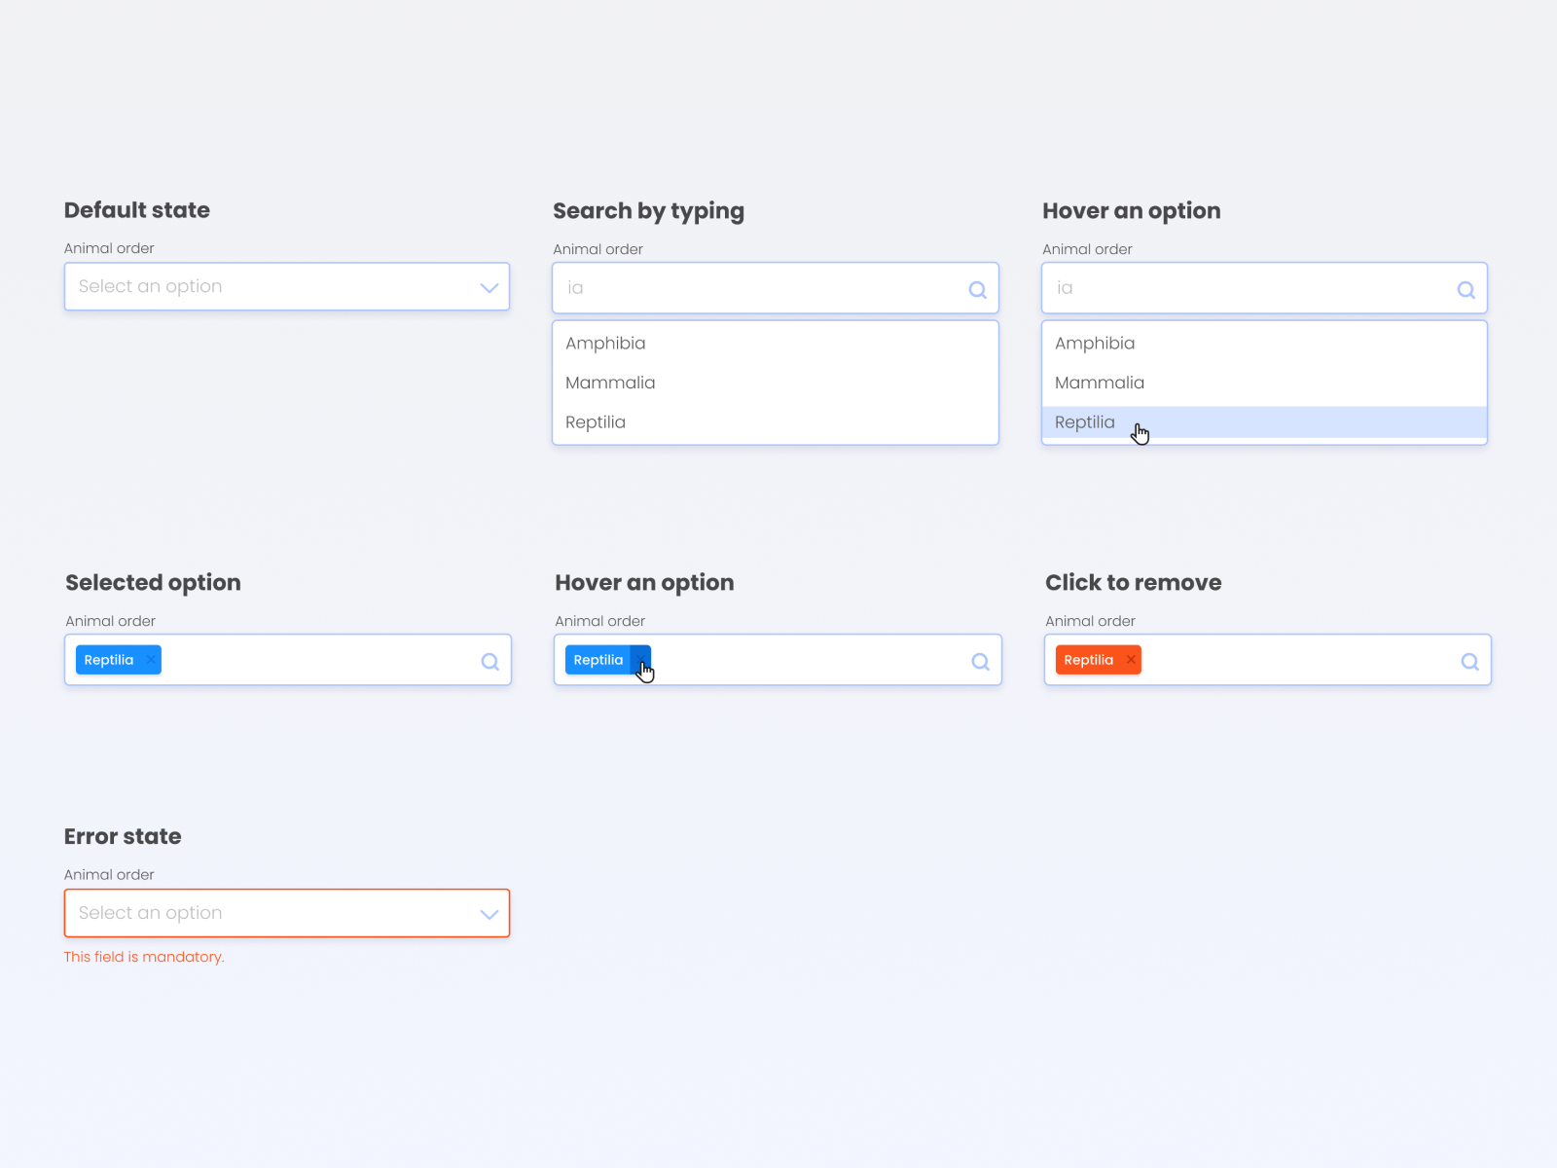Select Amphibia from the Search by typing list

click(605, 343)
